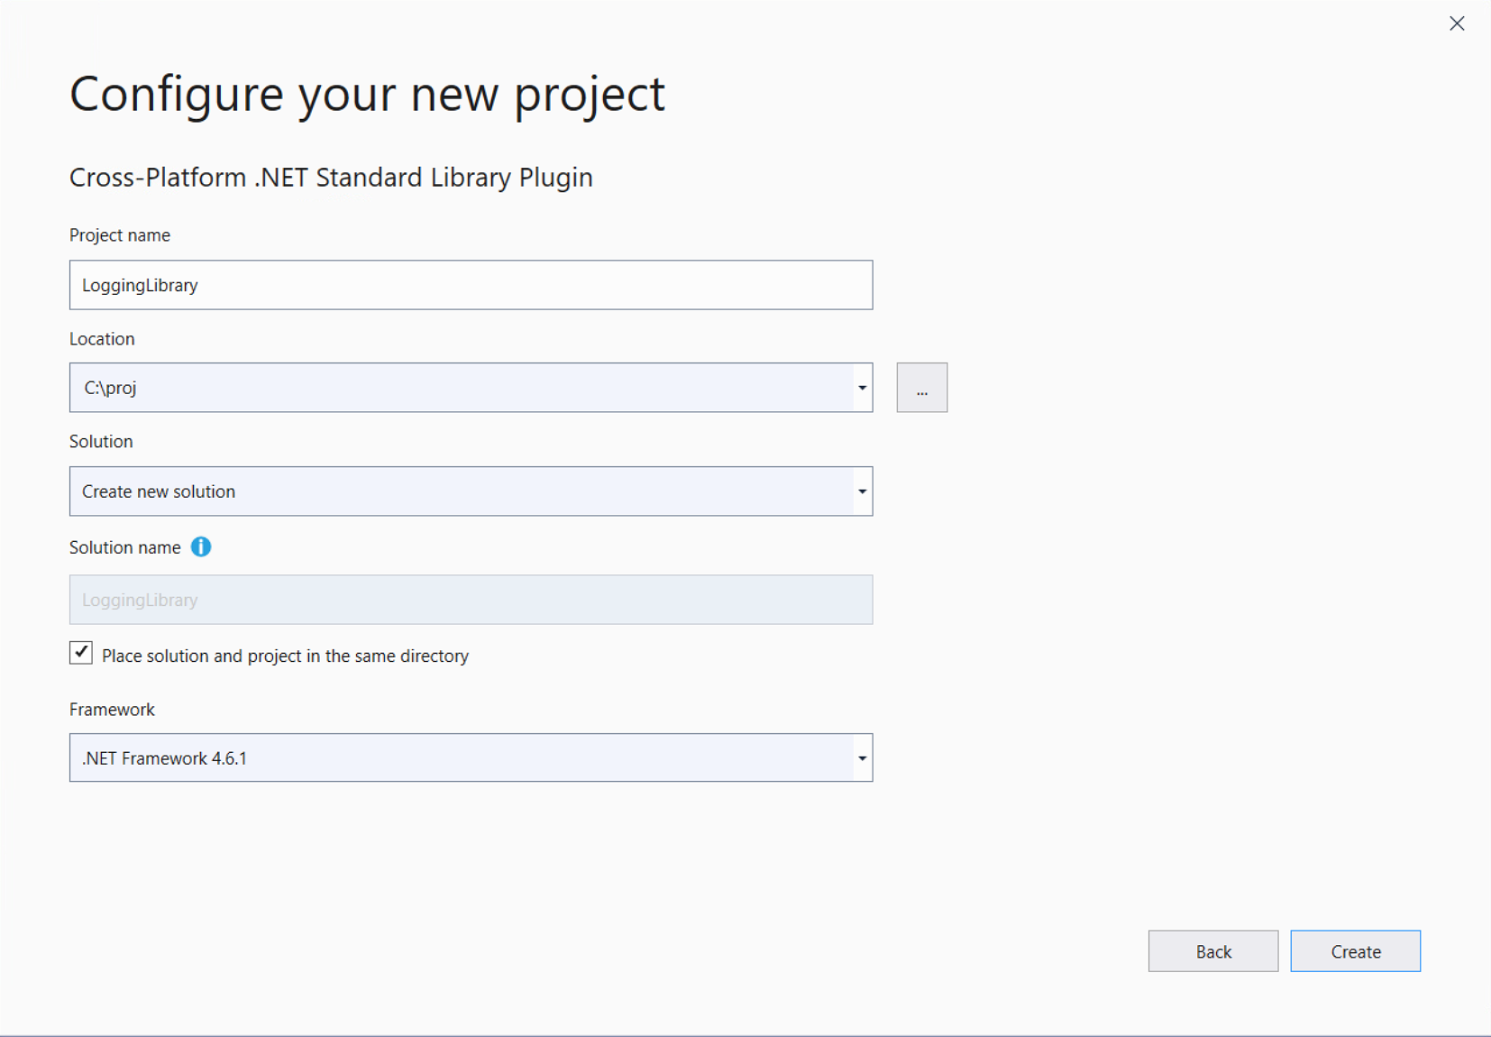This screenshot has width=1491, height=1037.
Task: Click the Cross-Platform .NET Standard Library Plugin subtitle
Action: (331, 178)
